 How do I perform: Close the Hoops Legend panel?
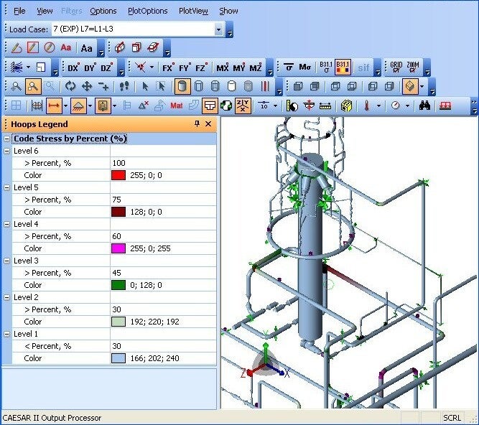pyautogui.click(x=208, y=124)
